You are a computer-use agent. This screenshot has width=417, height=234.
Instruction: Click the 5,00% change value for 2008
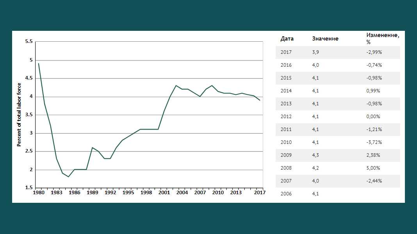pos(373,168)
